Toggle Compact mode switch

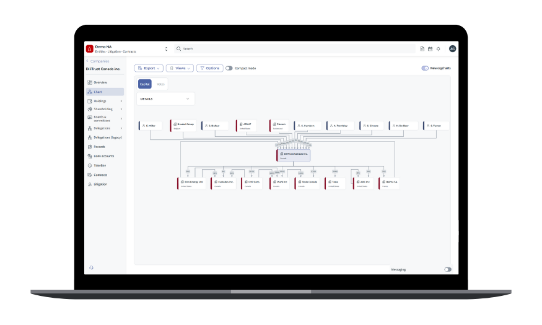(229, 68)
